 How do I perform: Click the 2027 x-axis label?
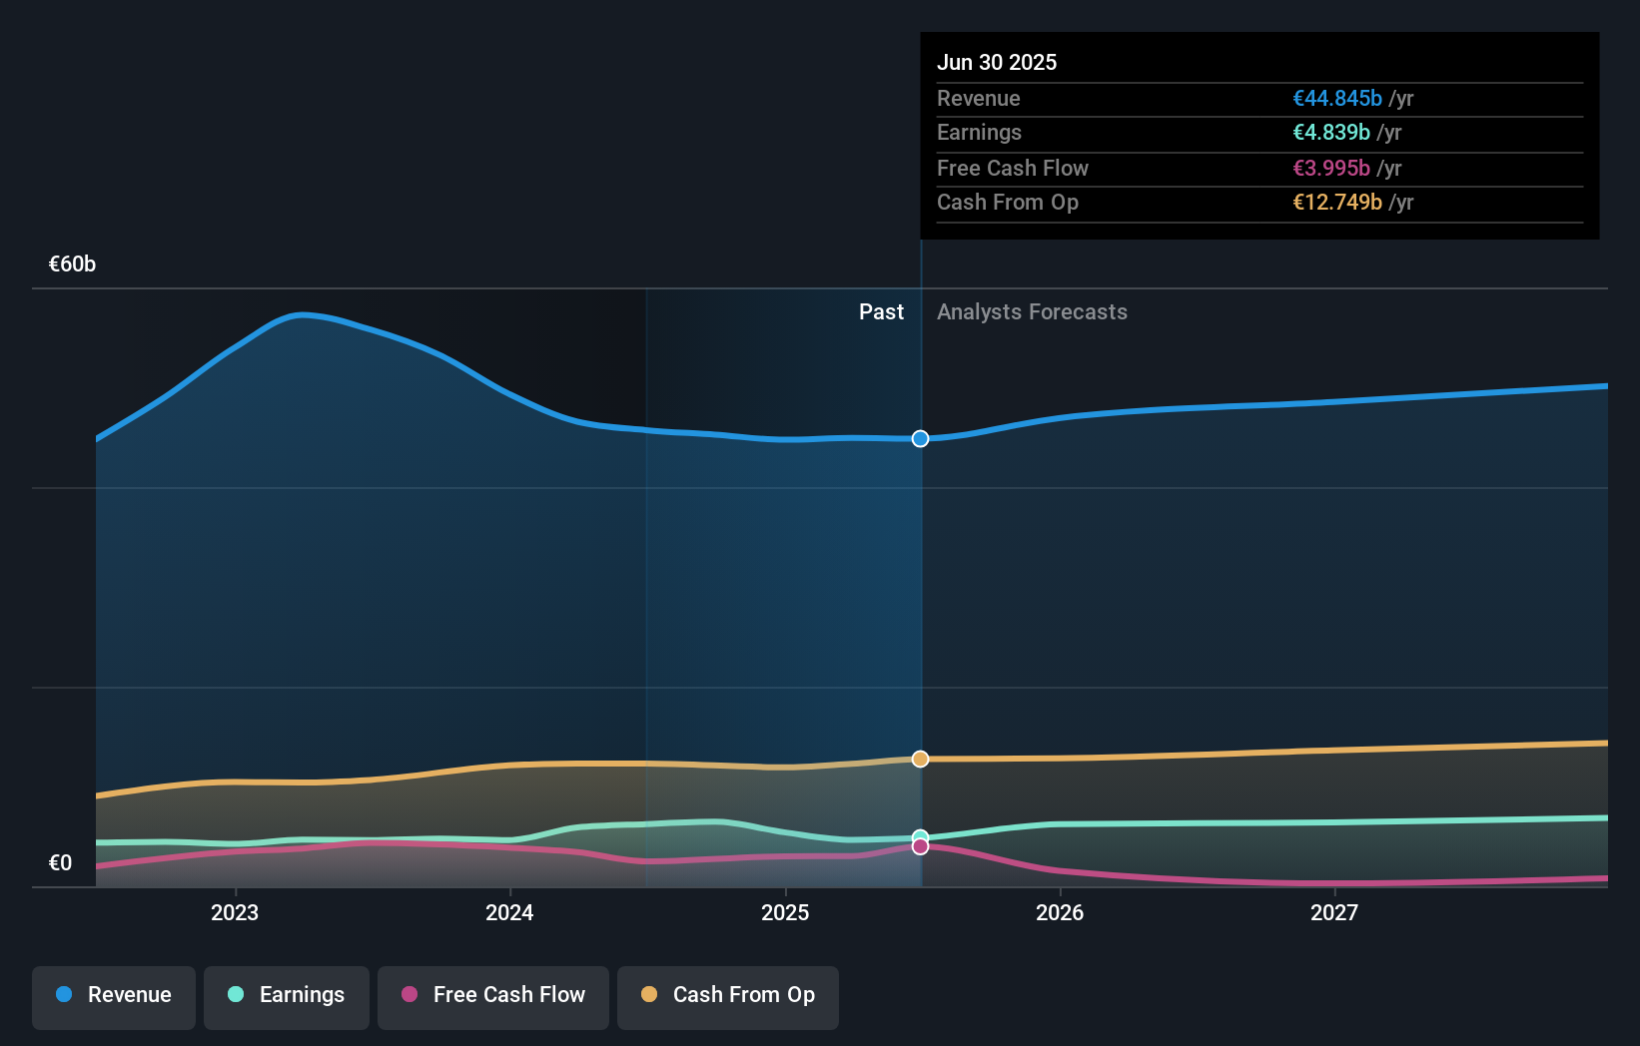(x=1334, y=912)
